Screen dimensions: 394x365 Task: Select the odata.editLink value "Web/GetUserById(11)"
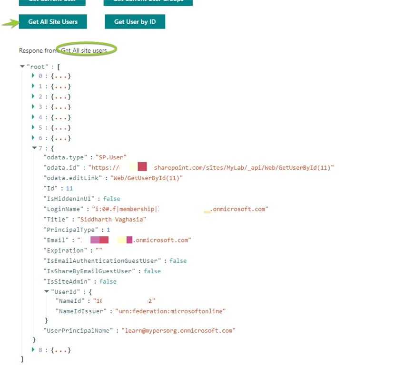pyautogui.click(x=147, y=178)
